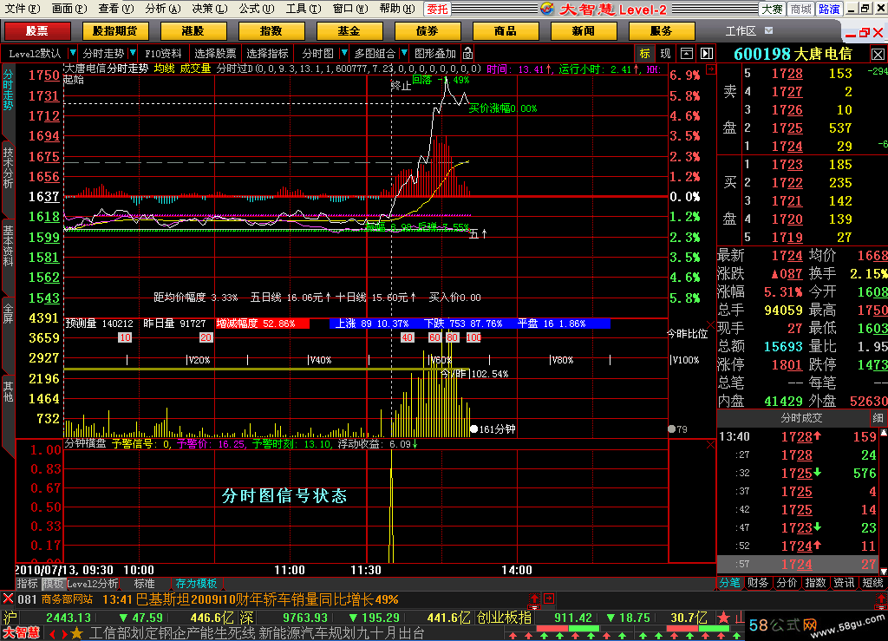Select the 指数 category button
The height and width of the screenshot is (641, 888).
271,31
